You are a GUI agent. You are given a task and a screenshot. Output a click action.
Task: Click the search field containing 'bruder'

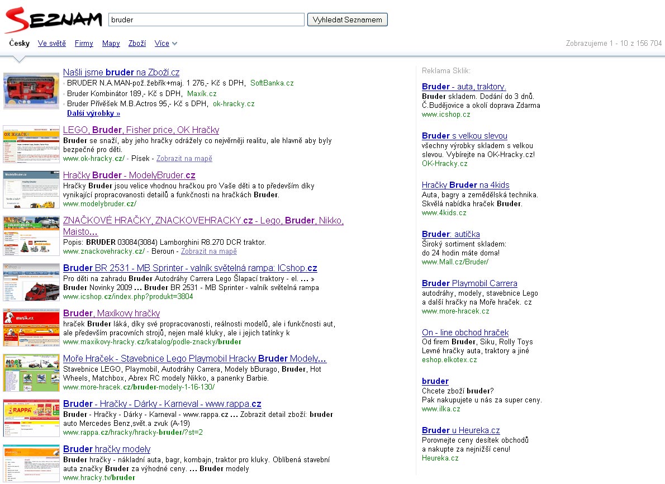(207, 20)
